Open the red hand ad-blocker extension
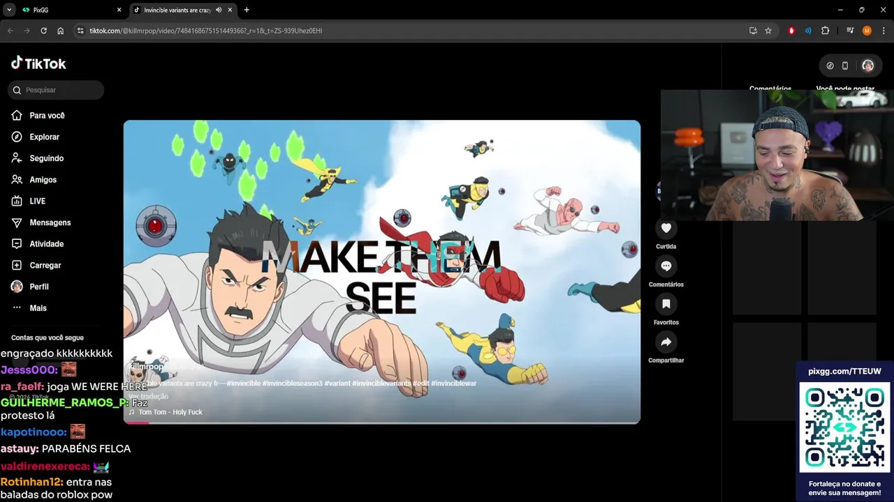 (x=791, y=31)
